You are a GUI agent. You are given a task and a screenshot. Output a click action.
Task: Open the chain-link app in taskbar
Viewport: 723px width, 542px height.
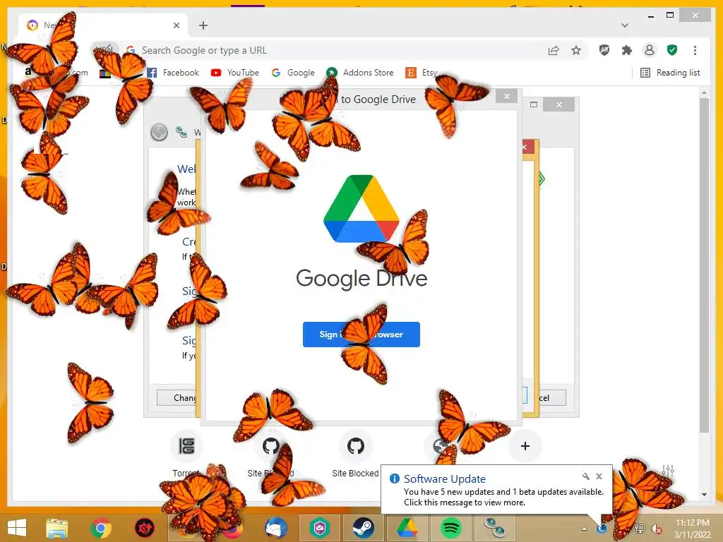pyautogui.click(x=495, y=528)
